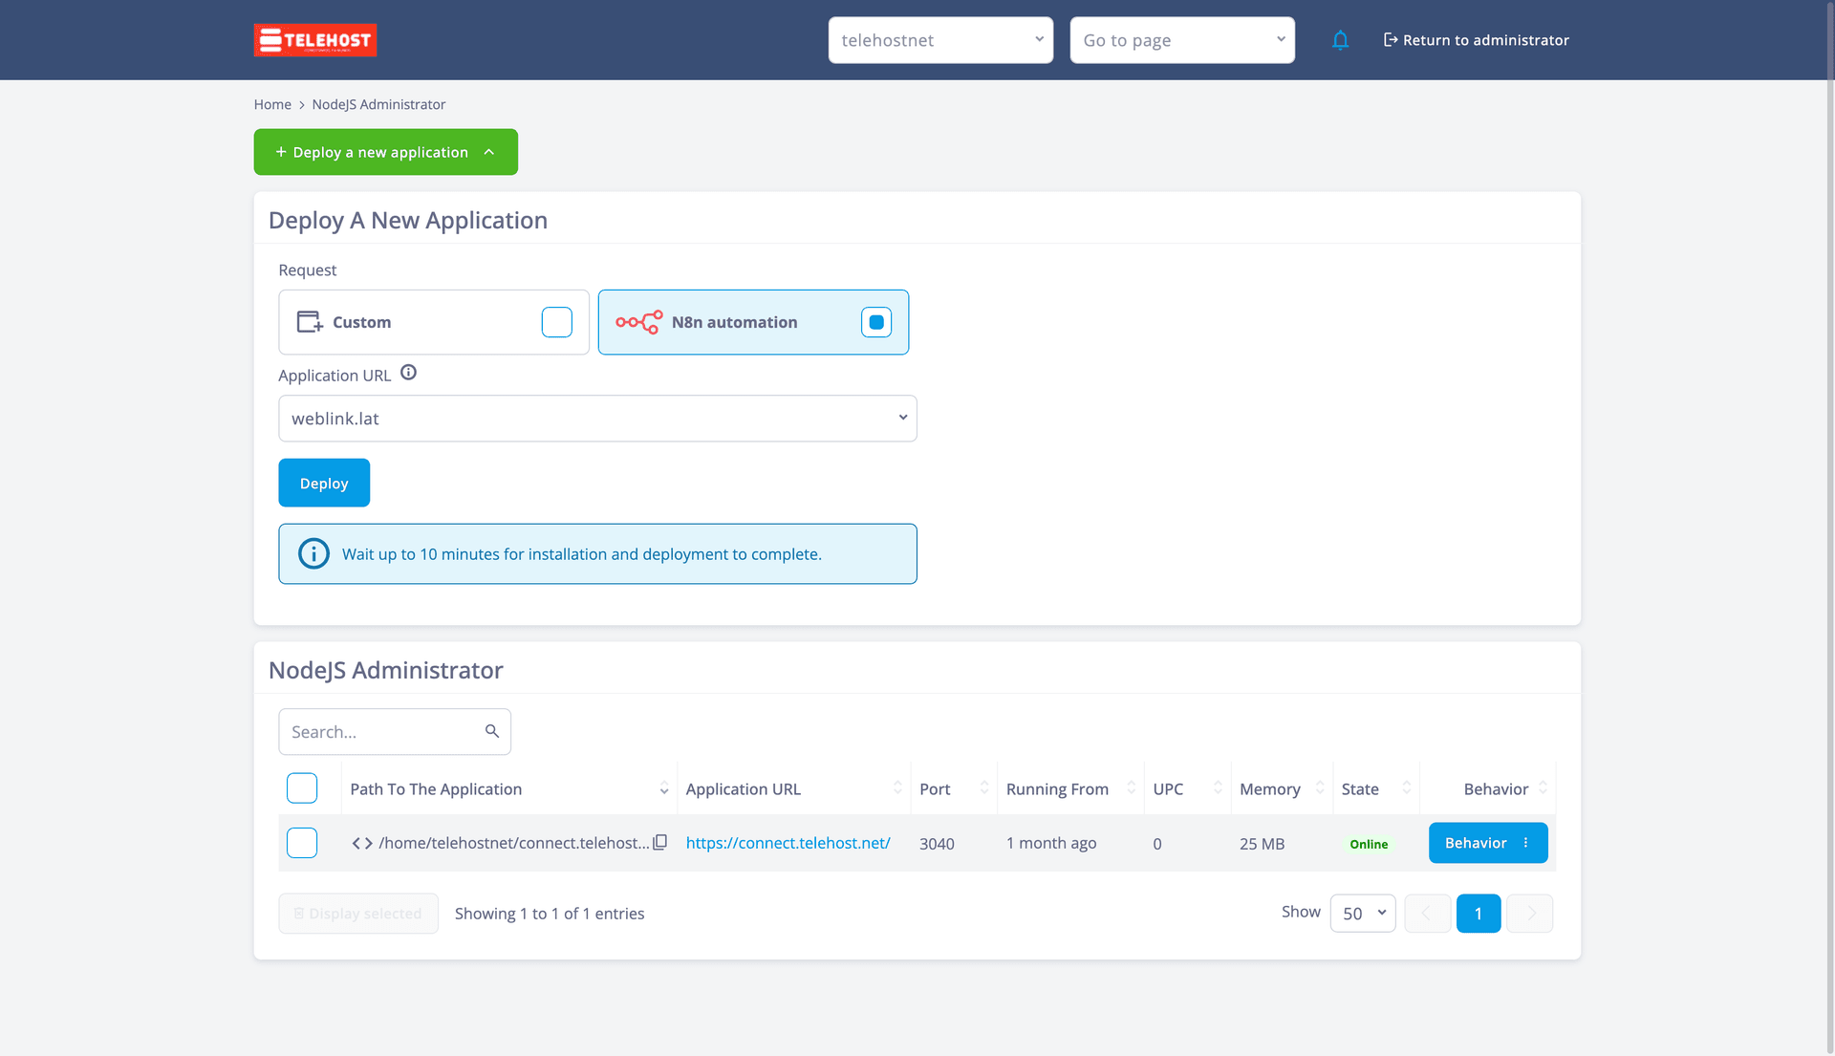Click the search magnifier icon
1835x1056 pixels.
[492, 731]
